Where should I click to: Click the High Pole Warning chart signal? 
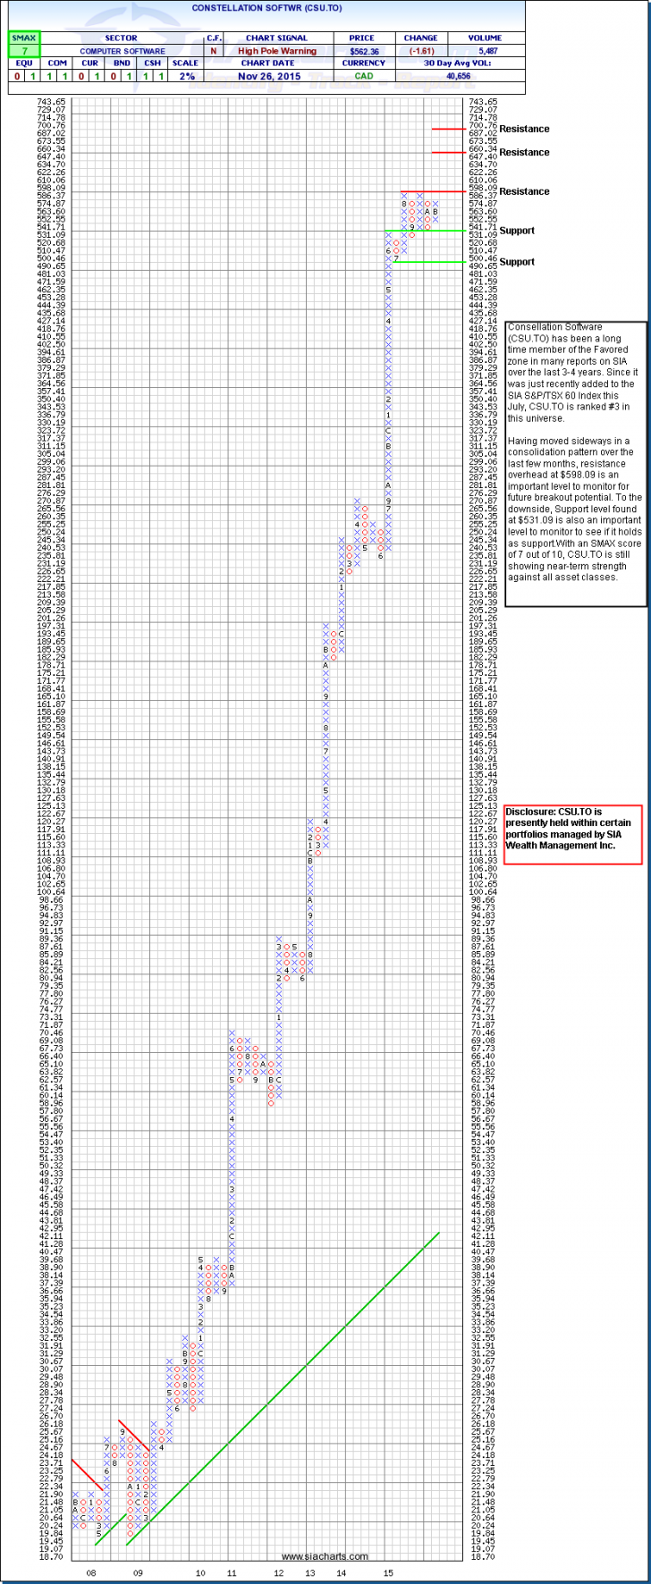tap(276, 51)
